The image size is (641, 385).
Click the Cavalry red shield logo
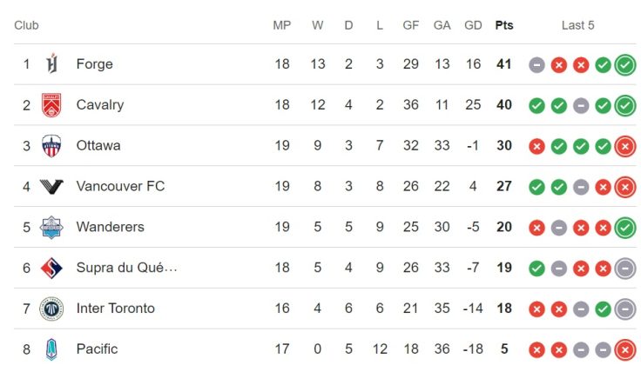51,105
